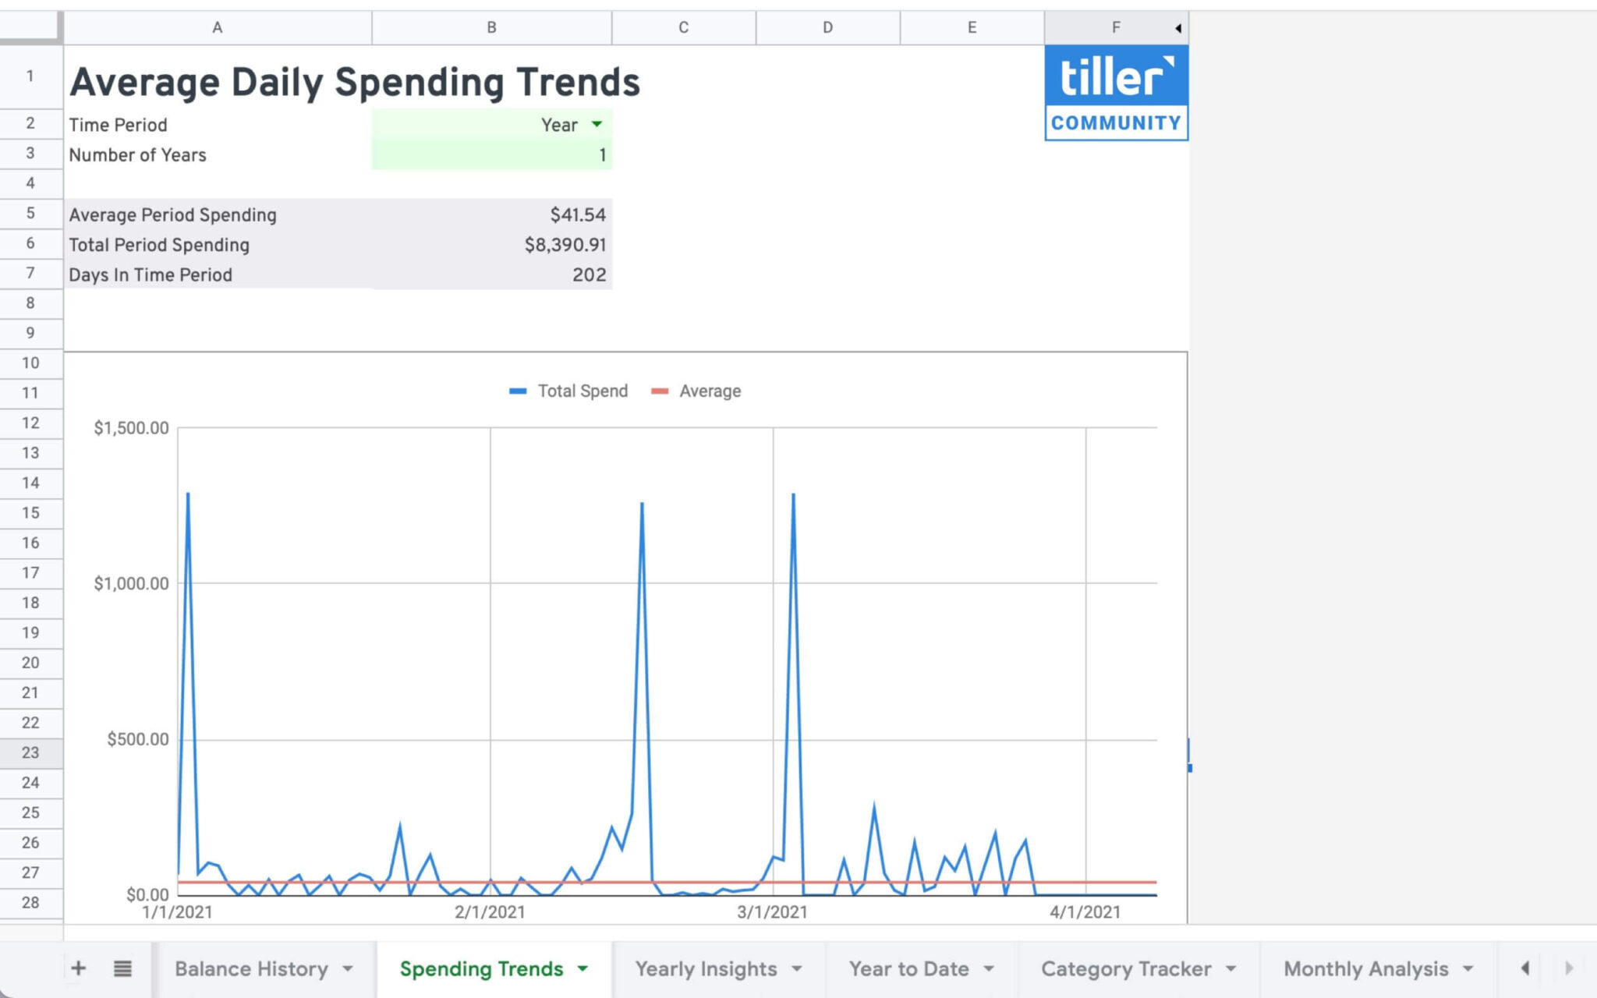
Task: Select the Number of Years value cell
Action: 492,155
